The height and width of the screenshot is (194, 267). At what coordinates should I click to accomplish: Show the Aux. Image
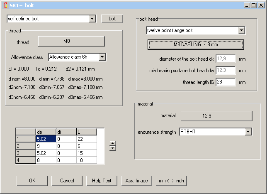[x=136, y=181]
